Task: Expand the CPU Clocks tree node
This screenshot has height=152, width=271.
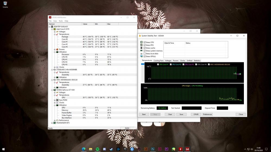Action: 54,67
